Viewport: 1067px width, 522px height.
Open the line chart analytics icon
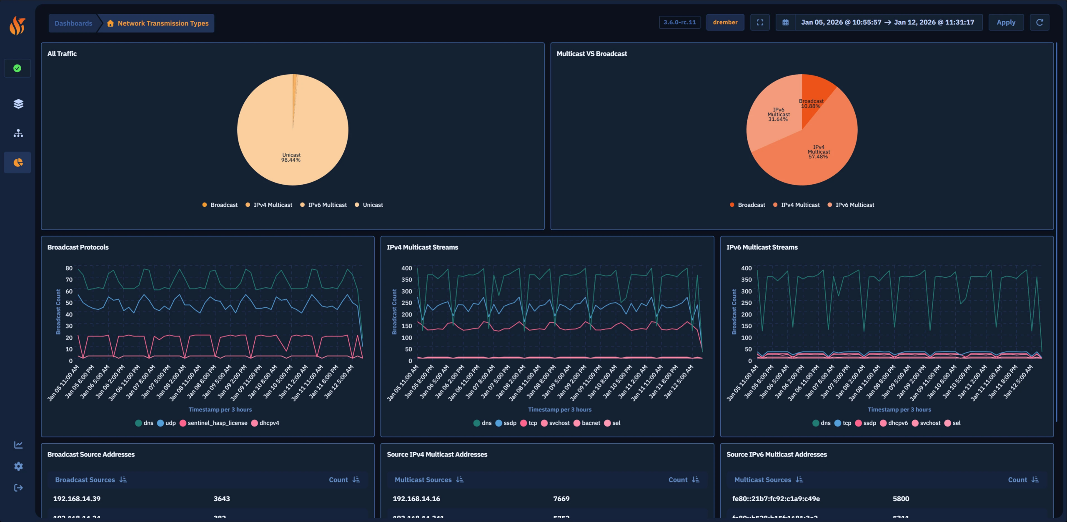(18, 445)
